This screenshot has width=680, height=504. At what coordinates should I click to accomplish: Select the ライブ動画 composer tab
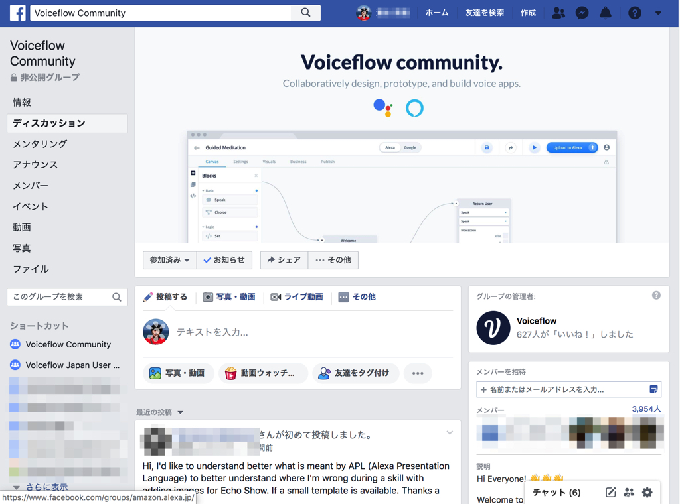(297, 297)
